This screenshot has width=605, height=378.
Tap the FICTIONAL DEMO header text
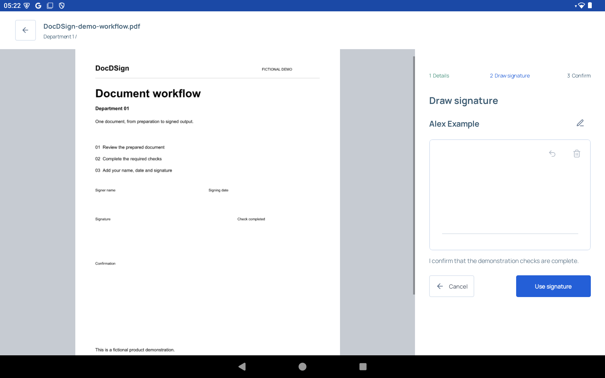point(277,69)
